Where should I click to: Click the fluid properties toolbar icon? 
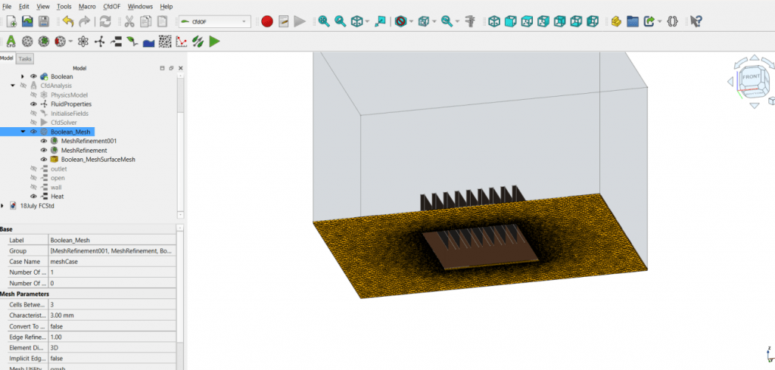coord(100,42)
